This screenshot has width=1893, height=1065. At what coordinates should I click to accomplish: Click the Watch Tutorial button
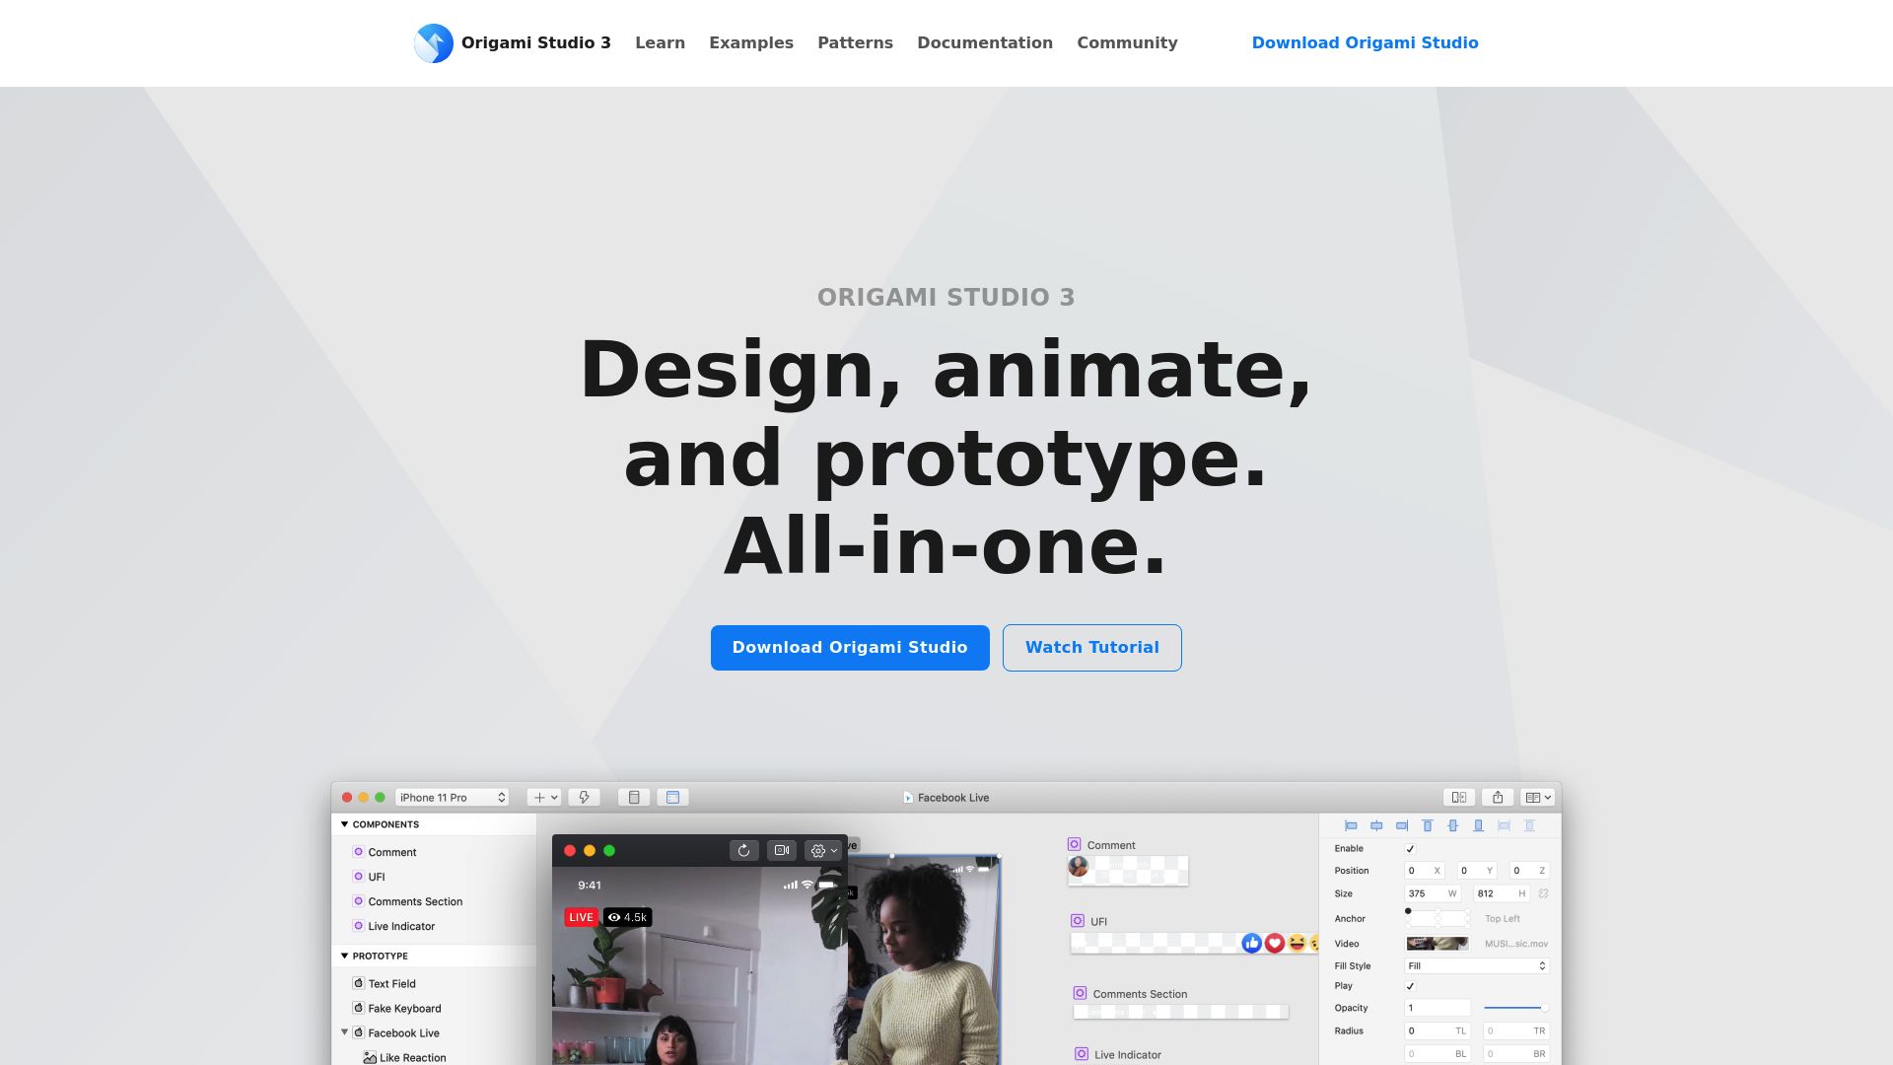1092,648
